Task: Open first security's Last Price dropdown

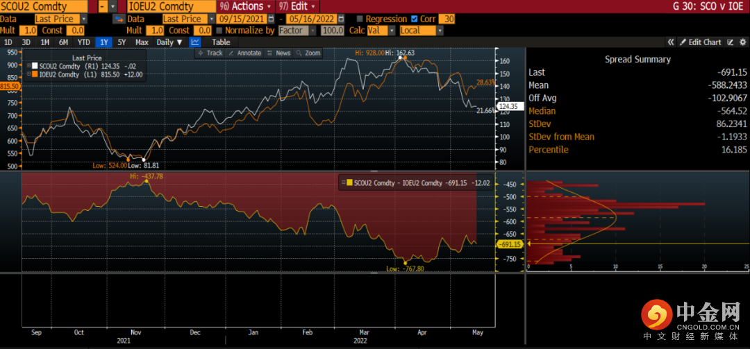Action: tap(84, 19)
